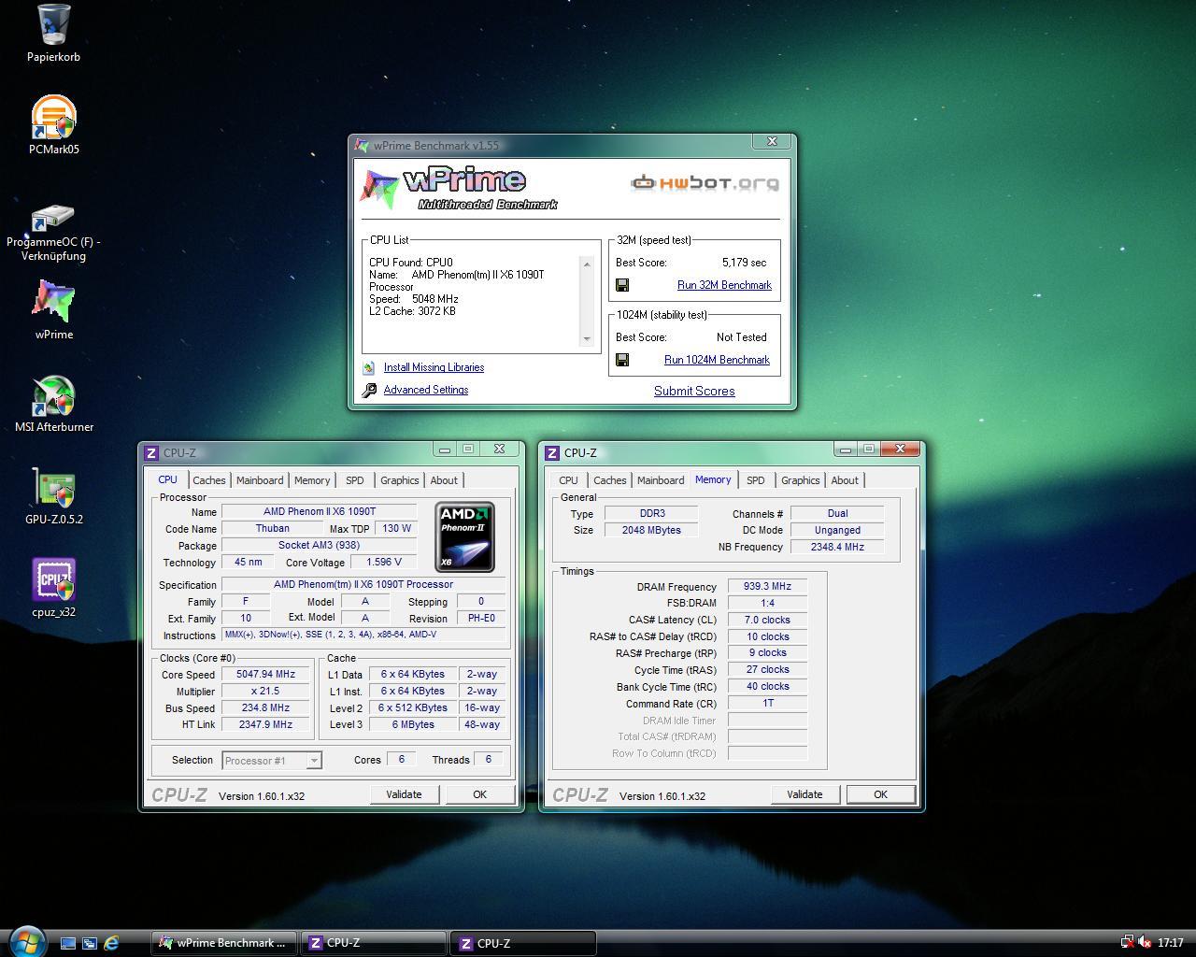
Task: Open Graphics tab in left CPU-Z window
Action: click(x=400, y=480)
